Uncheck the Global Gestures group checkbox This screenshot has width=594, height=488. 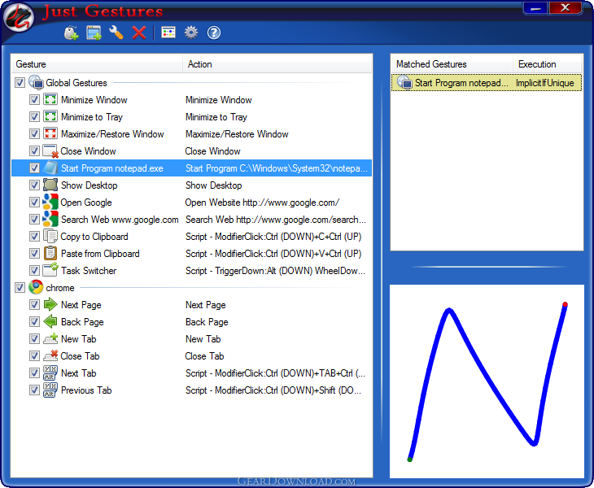(20, 82)
